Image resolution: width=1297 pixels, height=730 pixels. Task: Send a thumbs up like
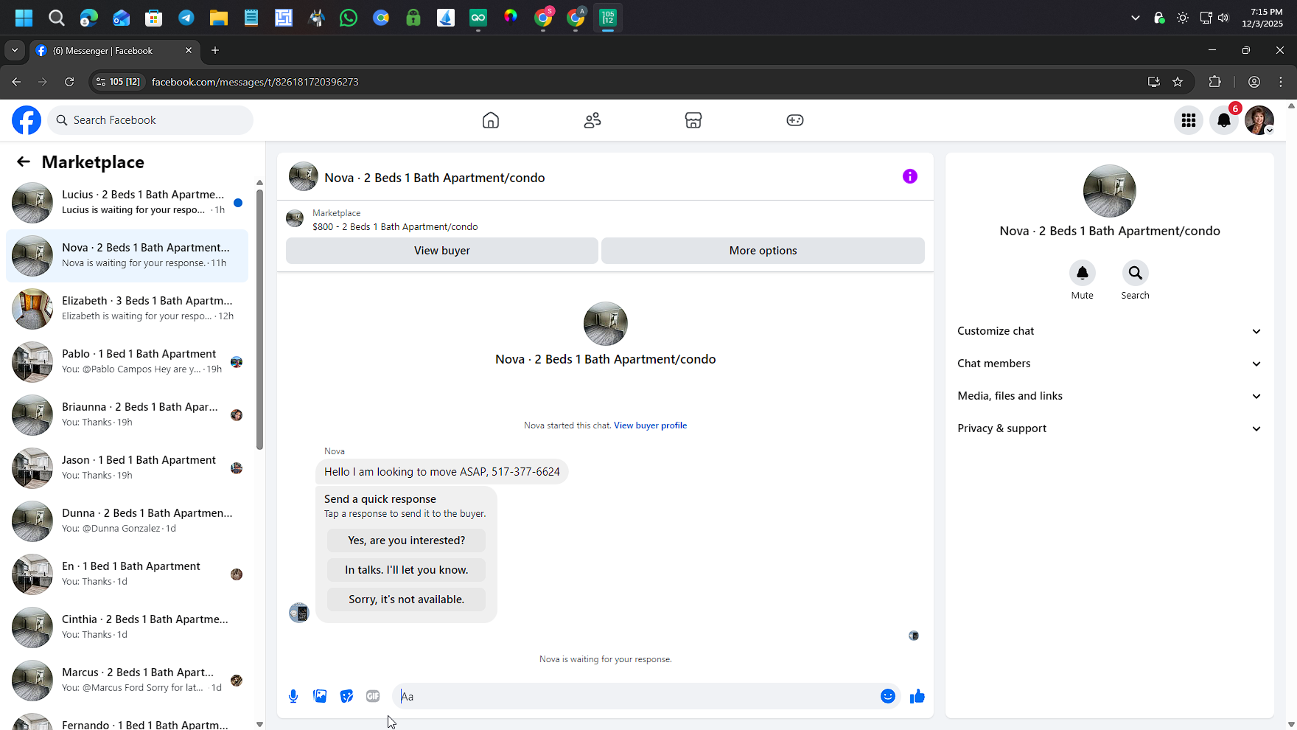(917, 696)
